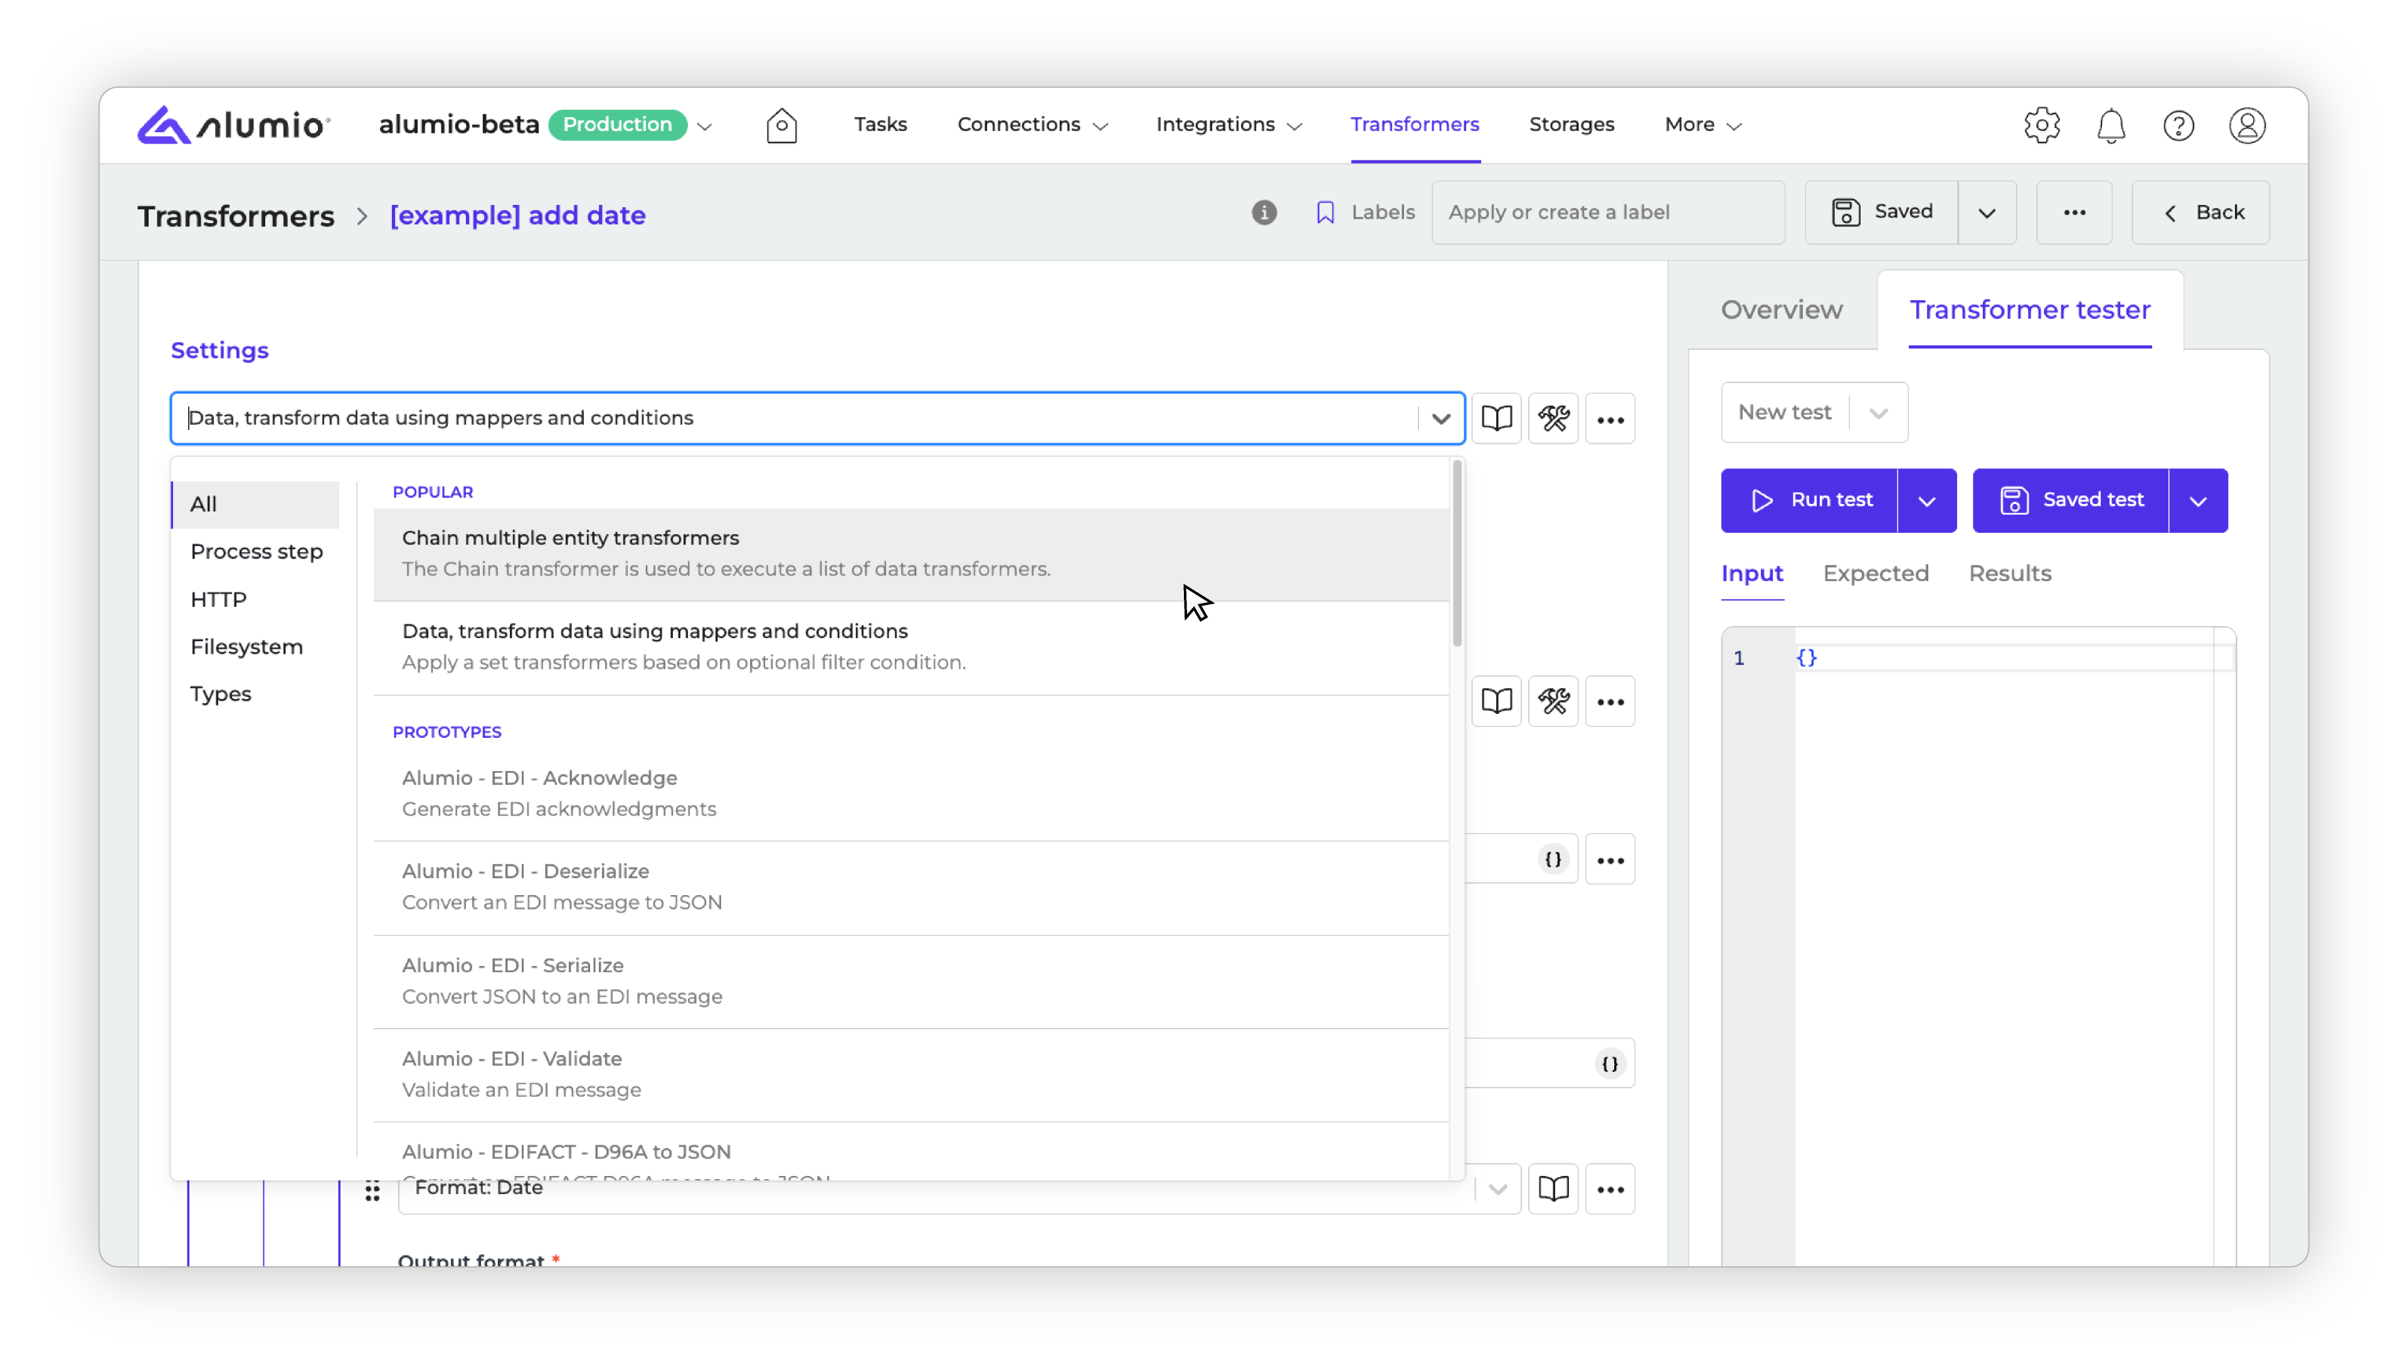
Task: Choose Alumio - EDI - Acknowledge prototype
Action: pyautogui.click(x=911, y=794)
